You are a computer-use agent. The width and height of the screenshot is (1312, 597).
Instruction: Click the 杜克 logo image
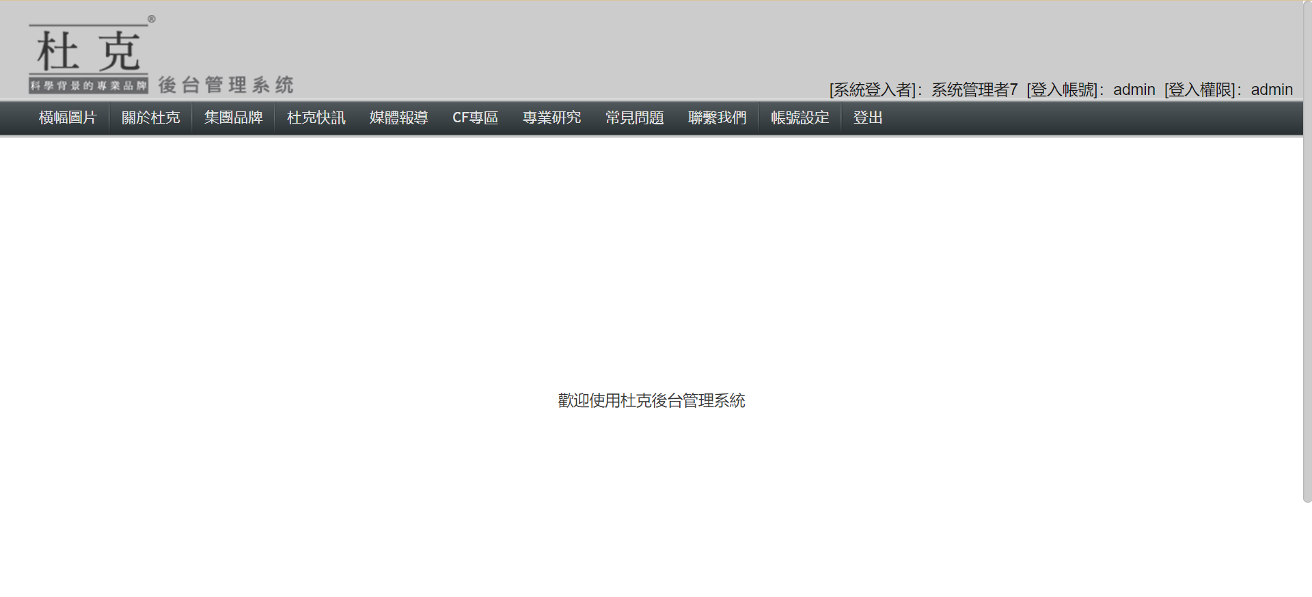92,54
